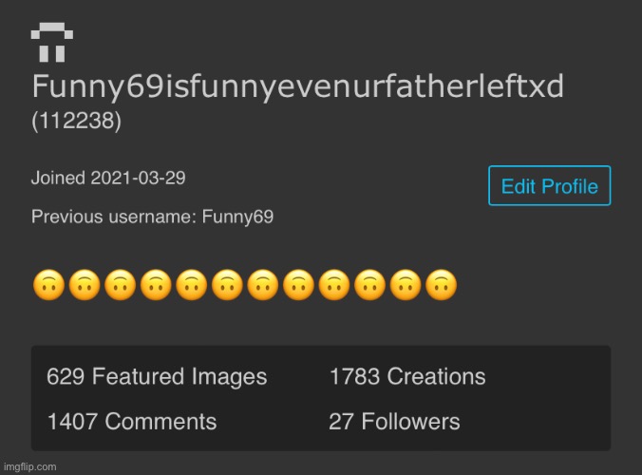Screen dimensions: 642x475
Task: Click the eleventh upside-down face emoji
Action: (406, 285)
